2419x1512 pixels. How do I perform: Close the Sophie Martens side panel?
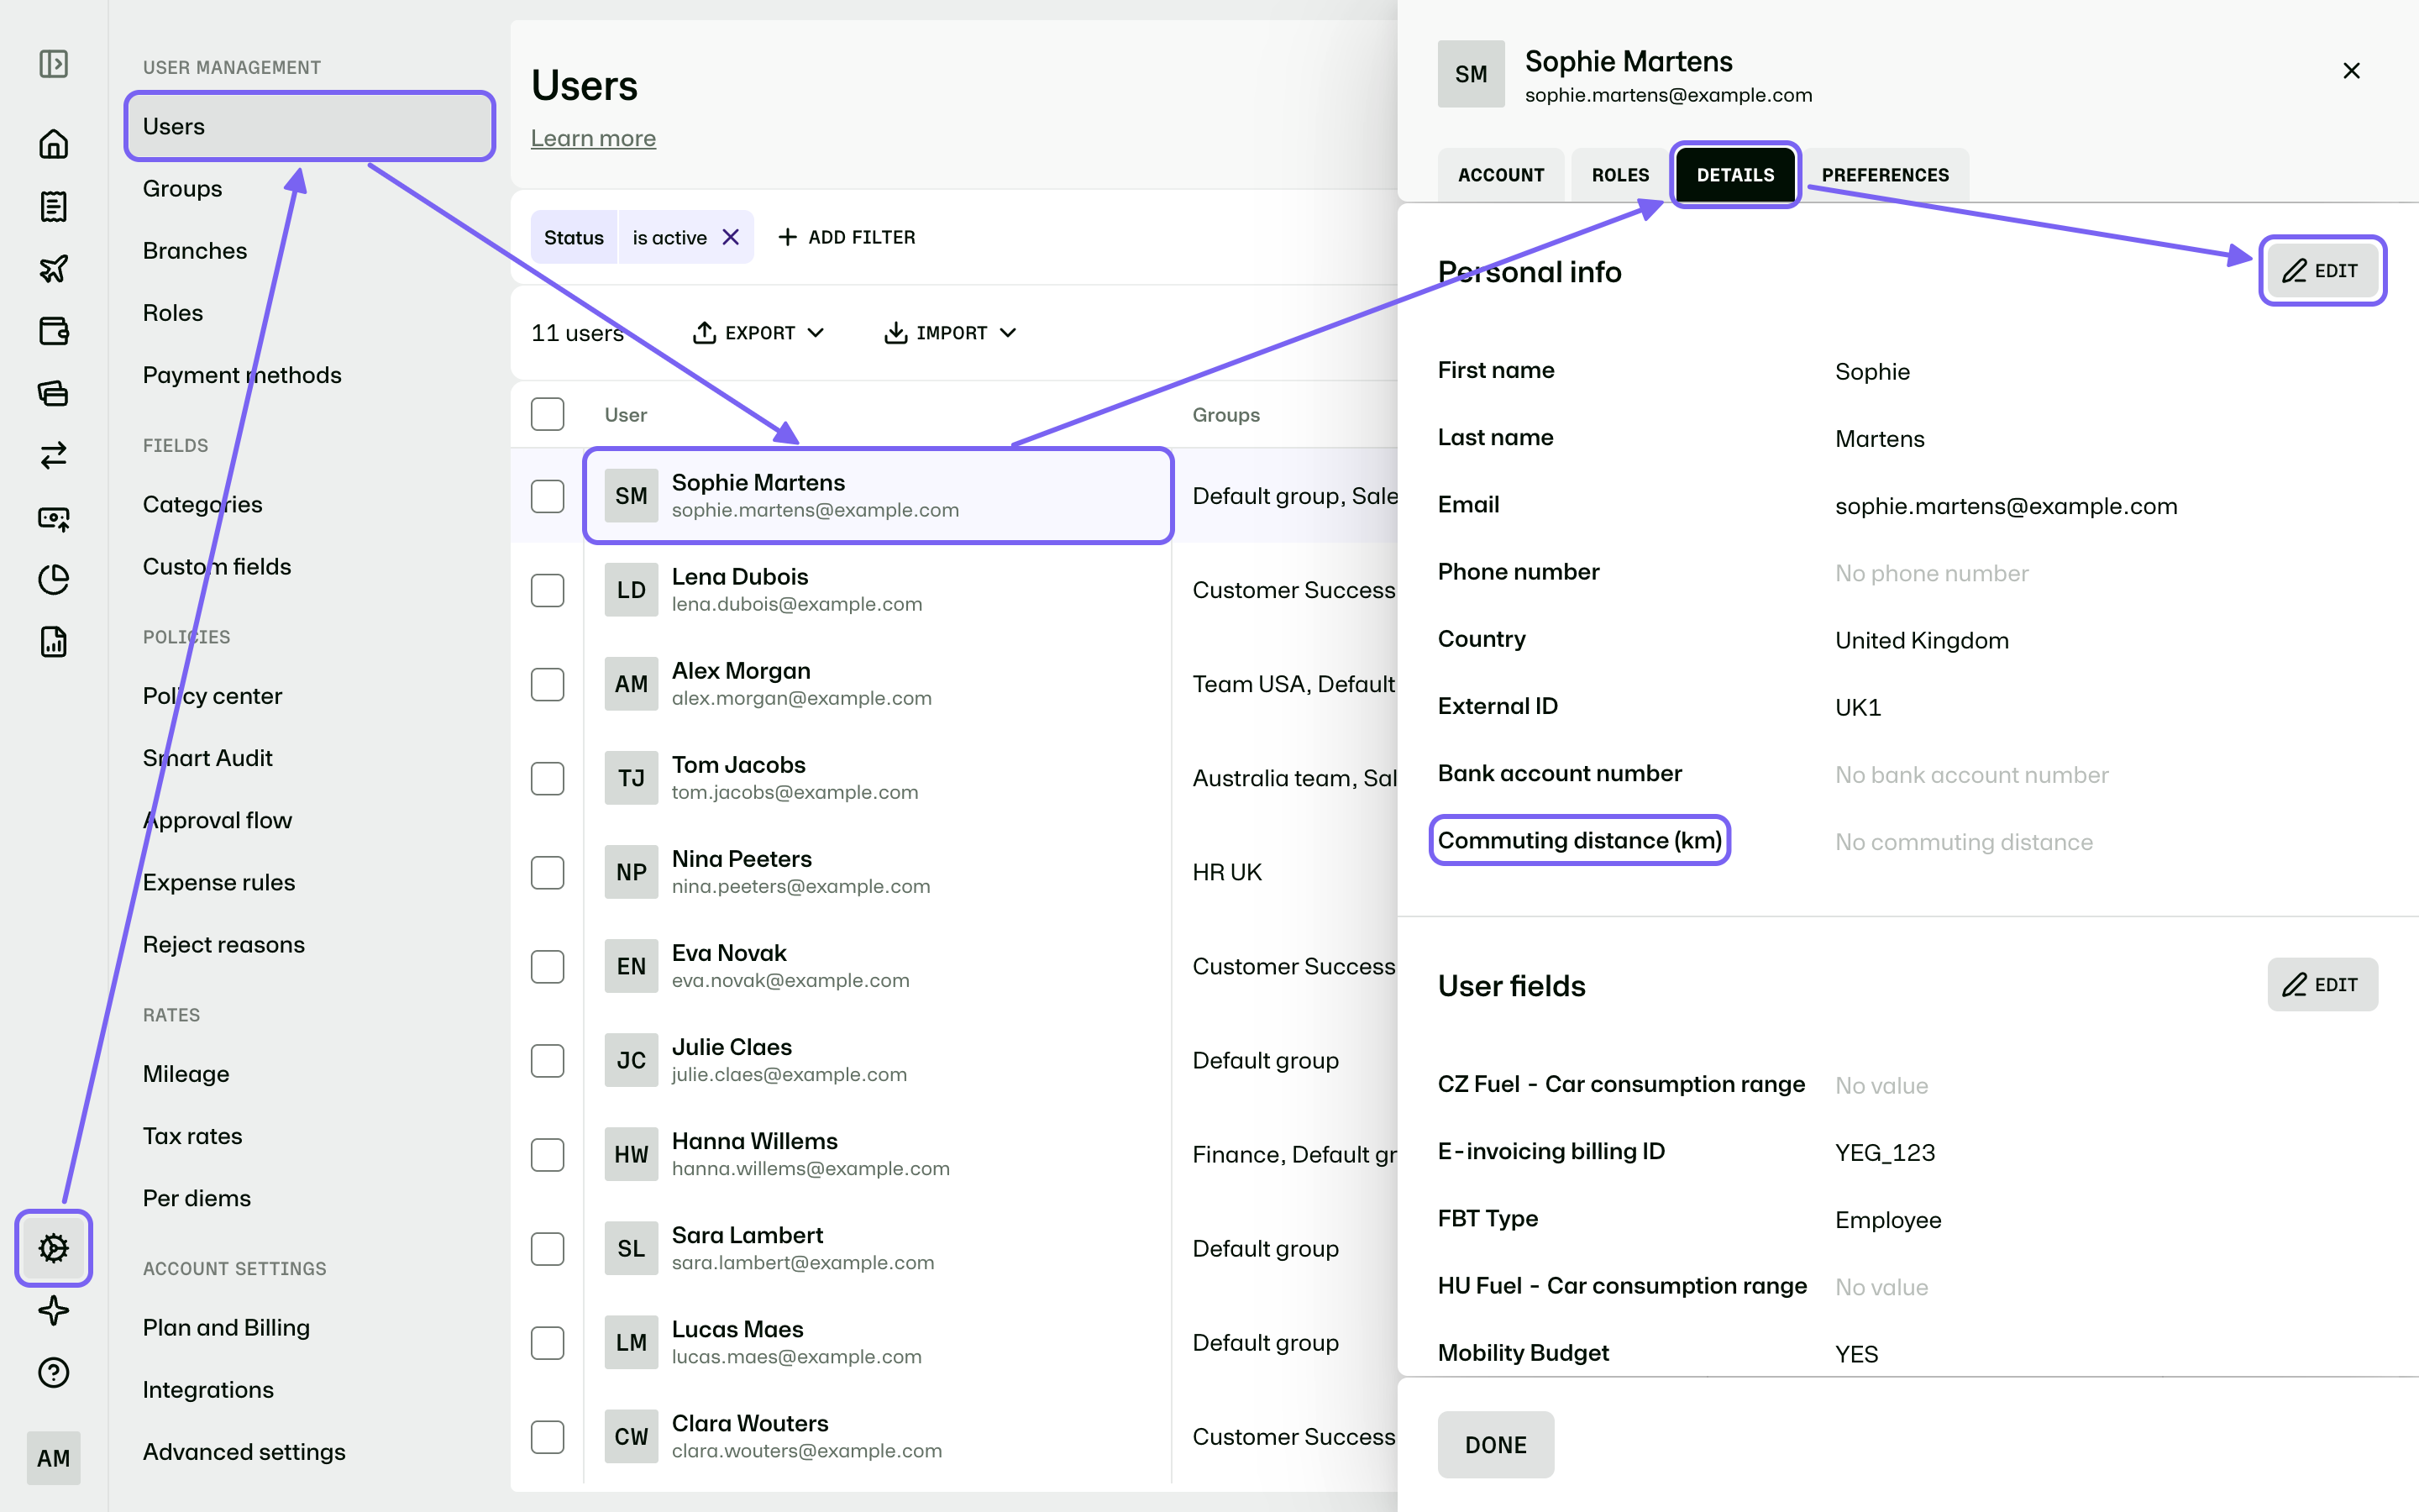coord(2351,71)
